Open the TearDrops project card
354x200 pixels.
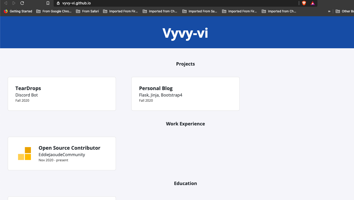62,94
